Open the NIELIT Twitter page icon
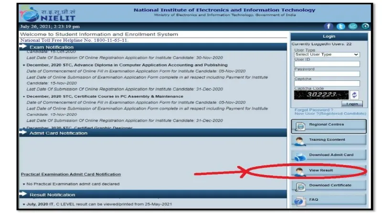Image resolution: width=382 pixels, height=214 pixels. point(340,26)
